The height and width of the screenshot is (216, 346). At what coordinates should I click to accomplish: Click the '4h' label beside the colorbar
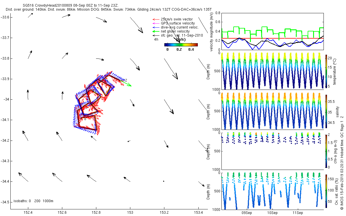click(156, 39)
